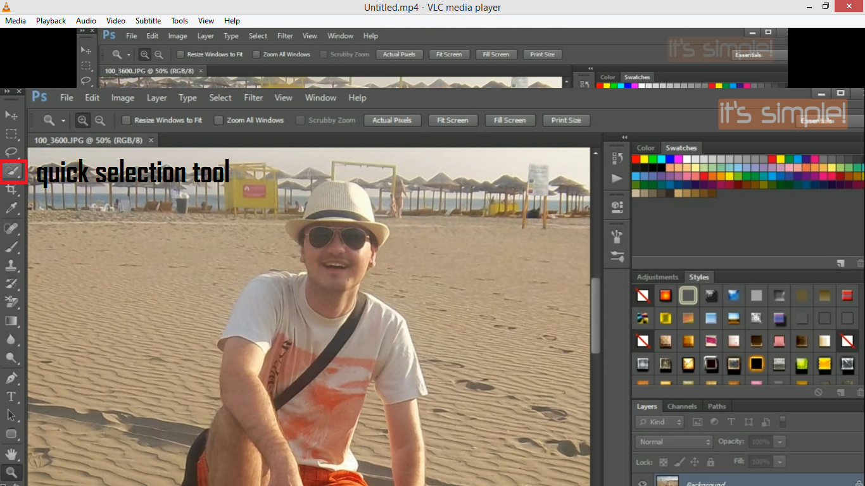Select the Path Selection arrow tool
Screen dimensions: 865x486
(x=11, y=415)
